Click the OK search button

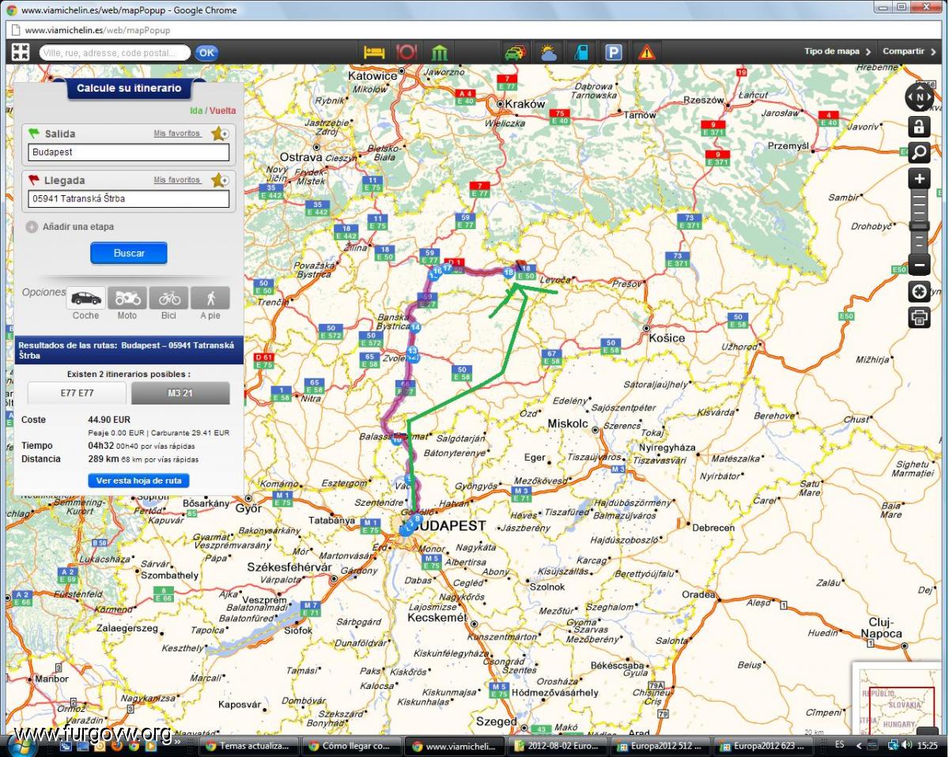coord(206,53)
